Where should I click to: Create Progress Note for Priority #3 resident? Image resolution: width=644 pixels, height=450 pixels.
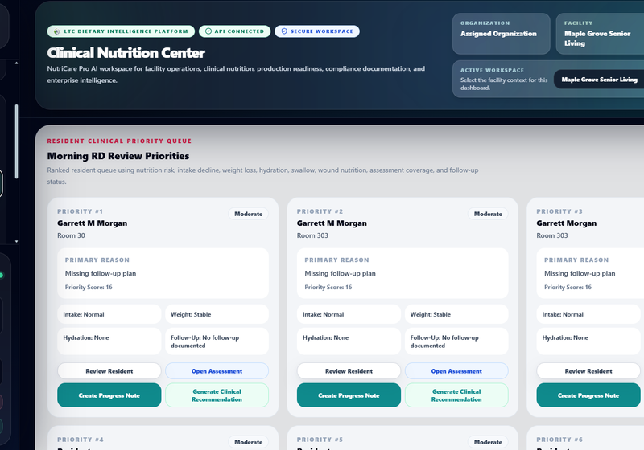tap(588, 395)
